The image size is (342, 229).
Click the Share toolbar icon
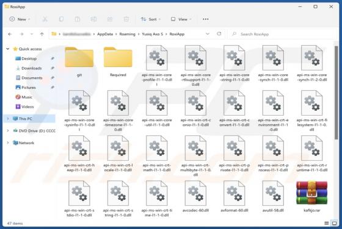coord(110,19)
